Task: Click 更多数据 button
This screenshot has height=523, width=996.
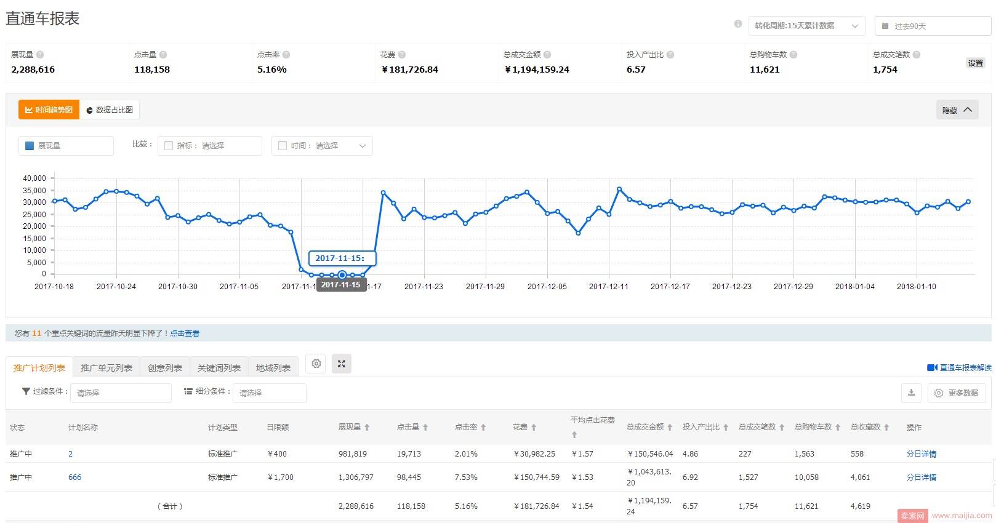Action: click(x=957, y=393)
